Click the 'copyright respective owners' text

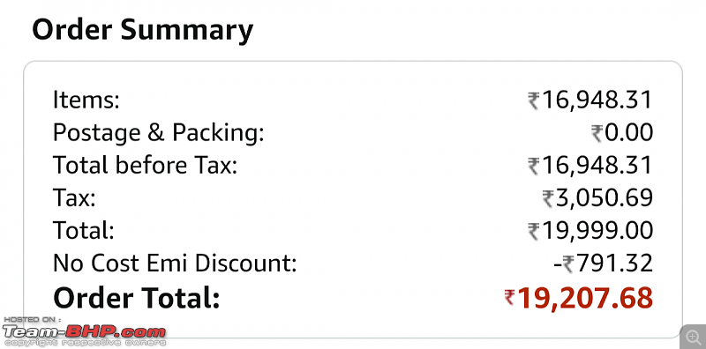[85, 343]
